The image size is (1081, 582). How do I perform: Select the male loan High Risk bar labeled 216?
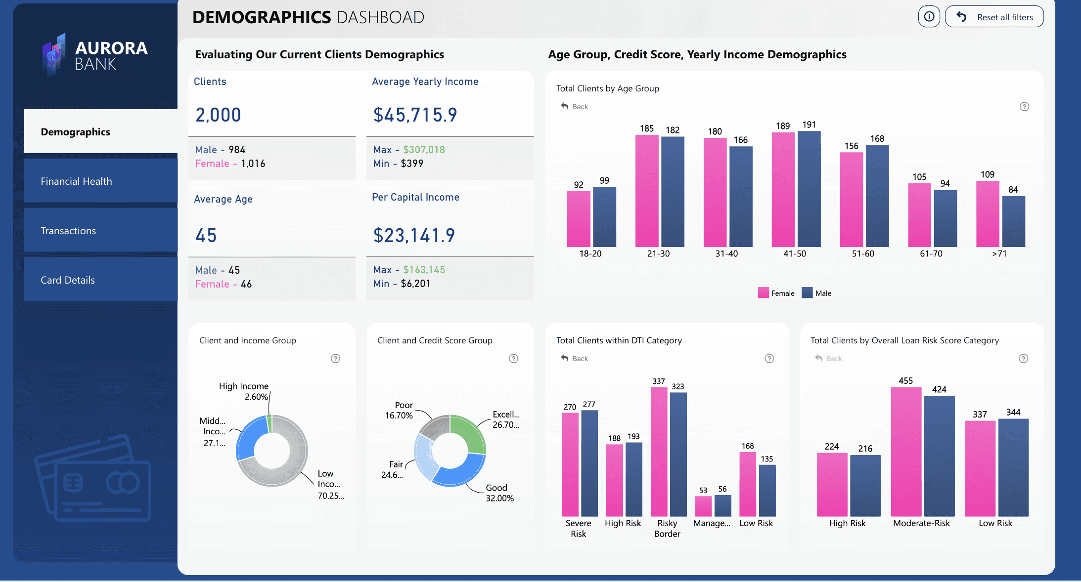(x=865, y=486)
